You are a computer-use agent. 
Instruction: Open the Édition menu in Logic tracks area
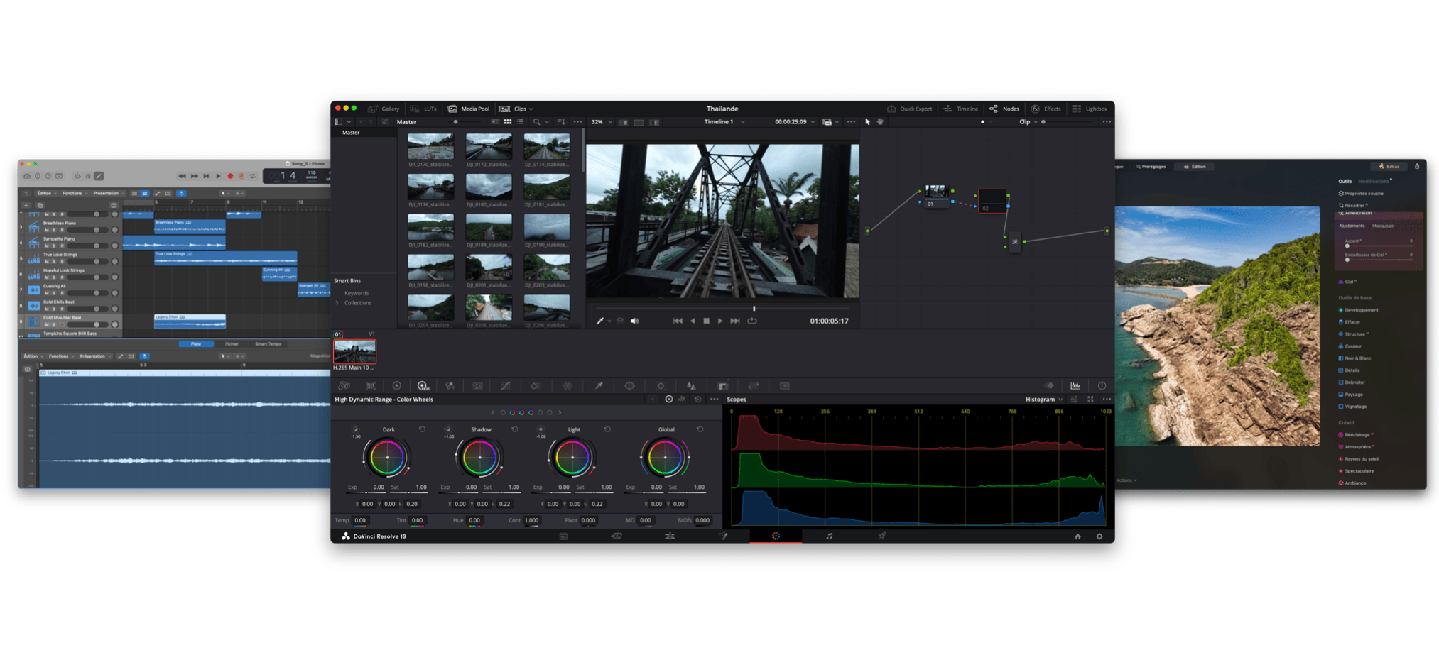(46, 193)
